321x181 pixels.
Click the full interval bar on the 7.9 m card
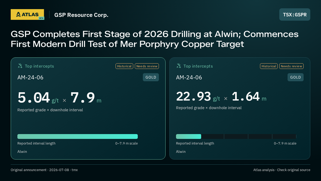click(78, 136)
